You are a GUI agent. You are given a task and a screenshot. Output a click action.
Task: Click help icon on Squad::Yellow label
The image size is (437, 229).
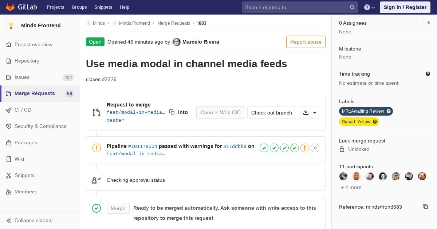[375, 122]
